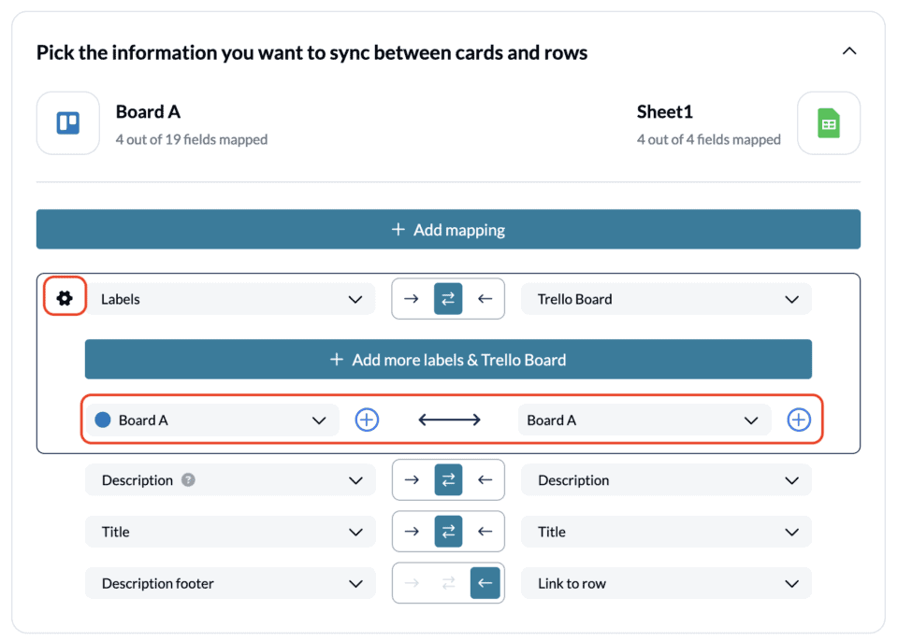Click the Trello Board A icon
The height and width of the screenshot is (641, 898).
click(68, 123)
